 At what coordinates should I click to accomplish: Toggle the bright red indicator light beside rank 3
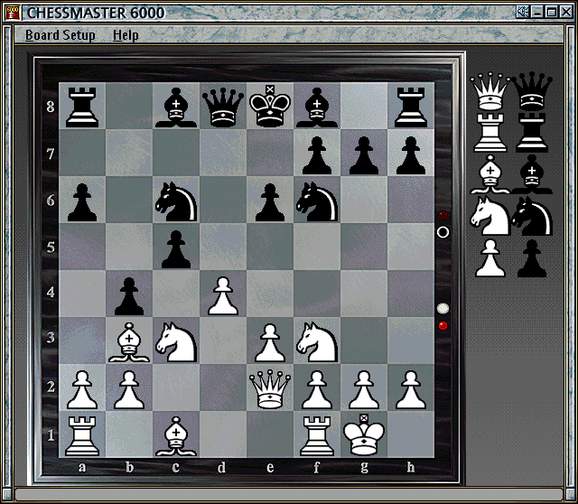tap(443, 326)
